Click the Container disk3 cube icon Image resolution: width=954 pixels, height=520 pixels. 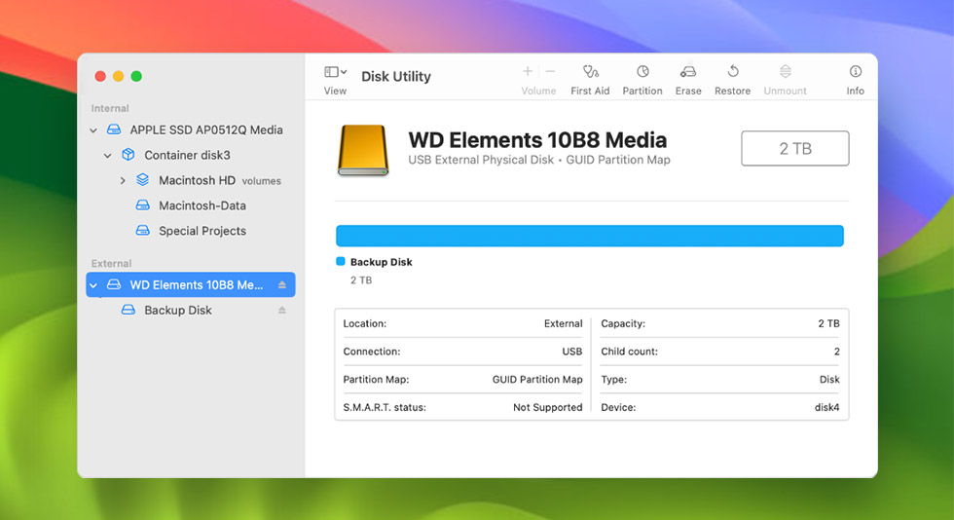pyautogui.click(x=128, y=155)
